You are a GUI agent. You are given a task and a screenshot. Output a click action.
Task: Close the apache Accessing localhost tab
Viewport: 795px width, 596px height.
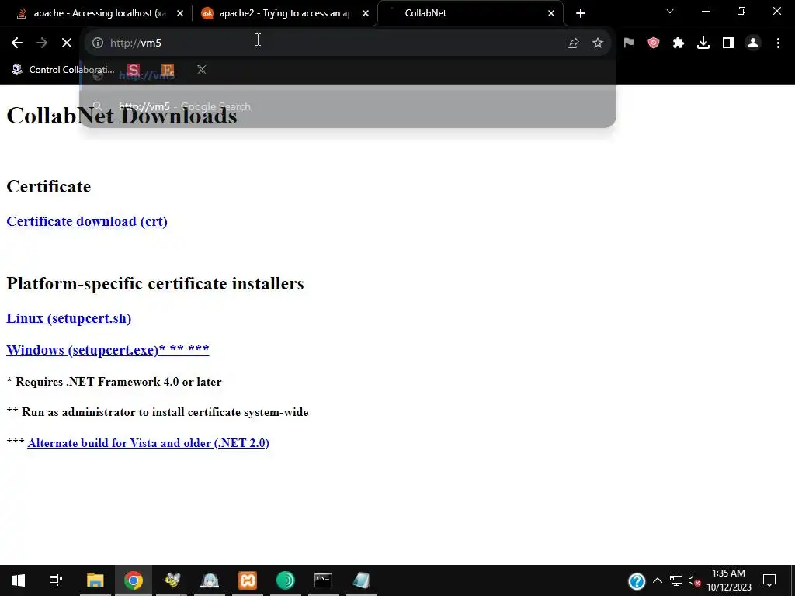(x=180, y=13)
